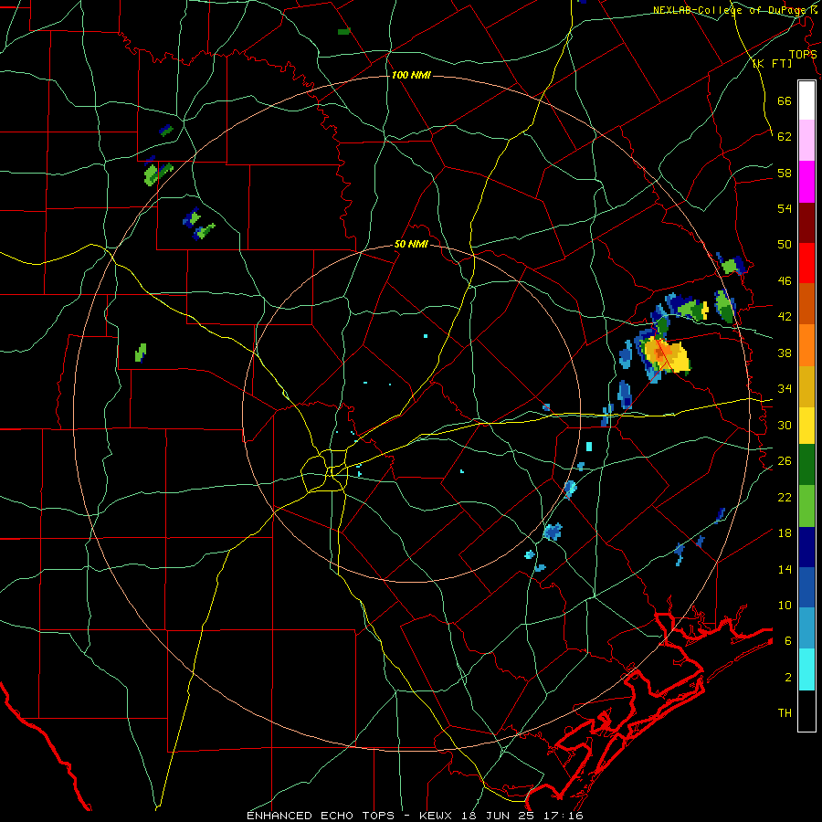Click the '34' legend value

click(785, 389)
